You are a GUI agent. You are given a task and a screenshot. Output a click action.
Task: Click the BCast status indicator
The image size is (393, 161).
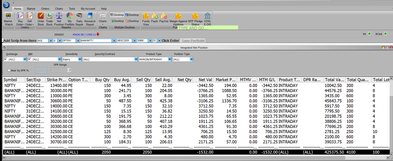385,34
